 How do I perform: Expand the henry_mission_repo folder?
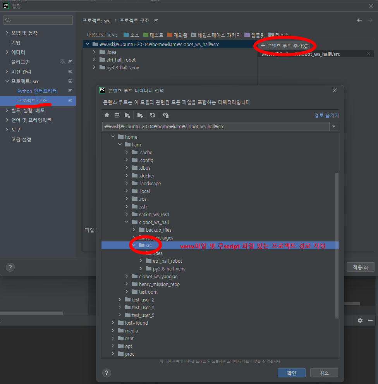[127, 284]
